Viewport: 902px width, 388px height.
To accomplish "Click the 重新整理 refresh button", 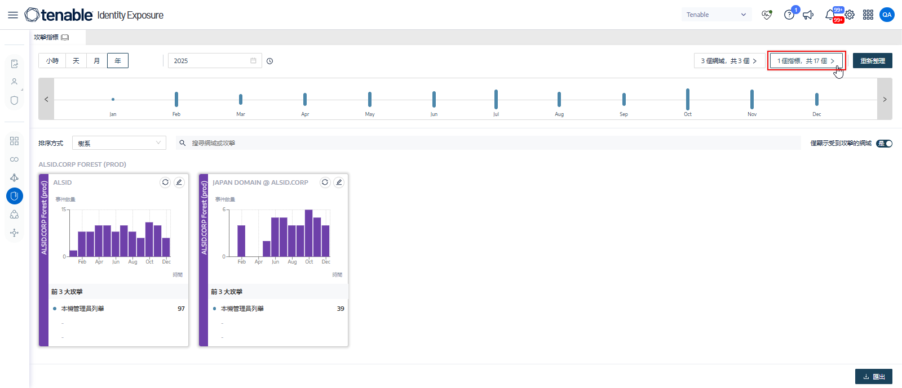I will point(872,61).
